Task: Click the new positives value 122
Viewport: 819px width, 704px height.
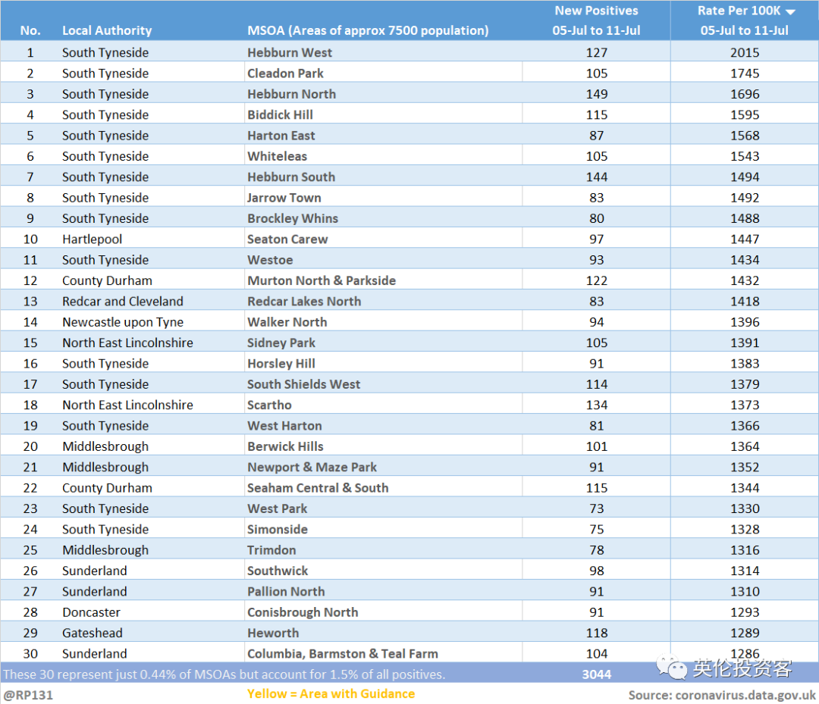Action: tap(597, 280)
